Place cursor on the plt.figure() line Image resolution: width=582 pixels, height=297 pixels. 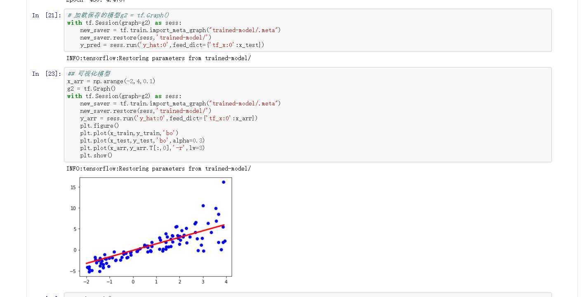[x=99, y=126]
